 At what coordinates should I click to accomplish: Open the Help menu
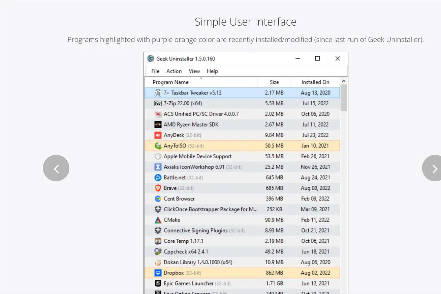(x=212, y=71)
